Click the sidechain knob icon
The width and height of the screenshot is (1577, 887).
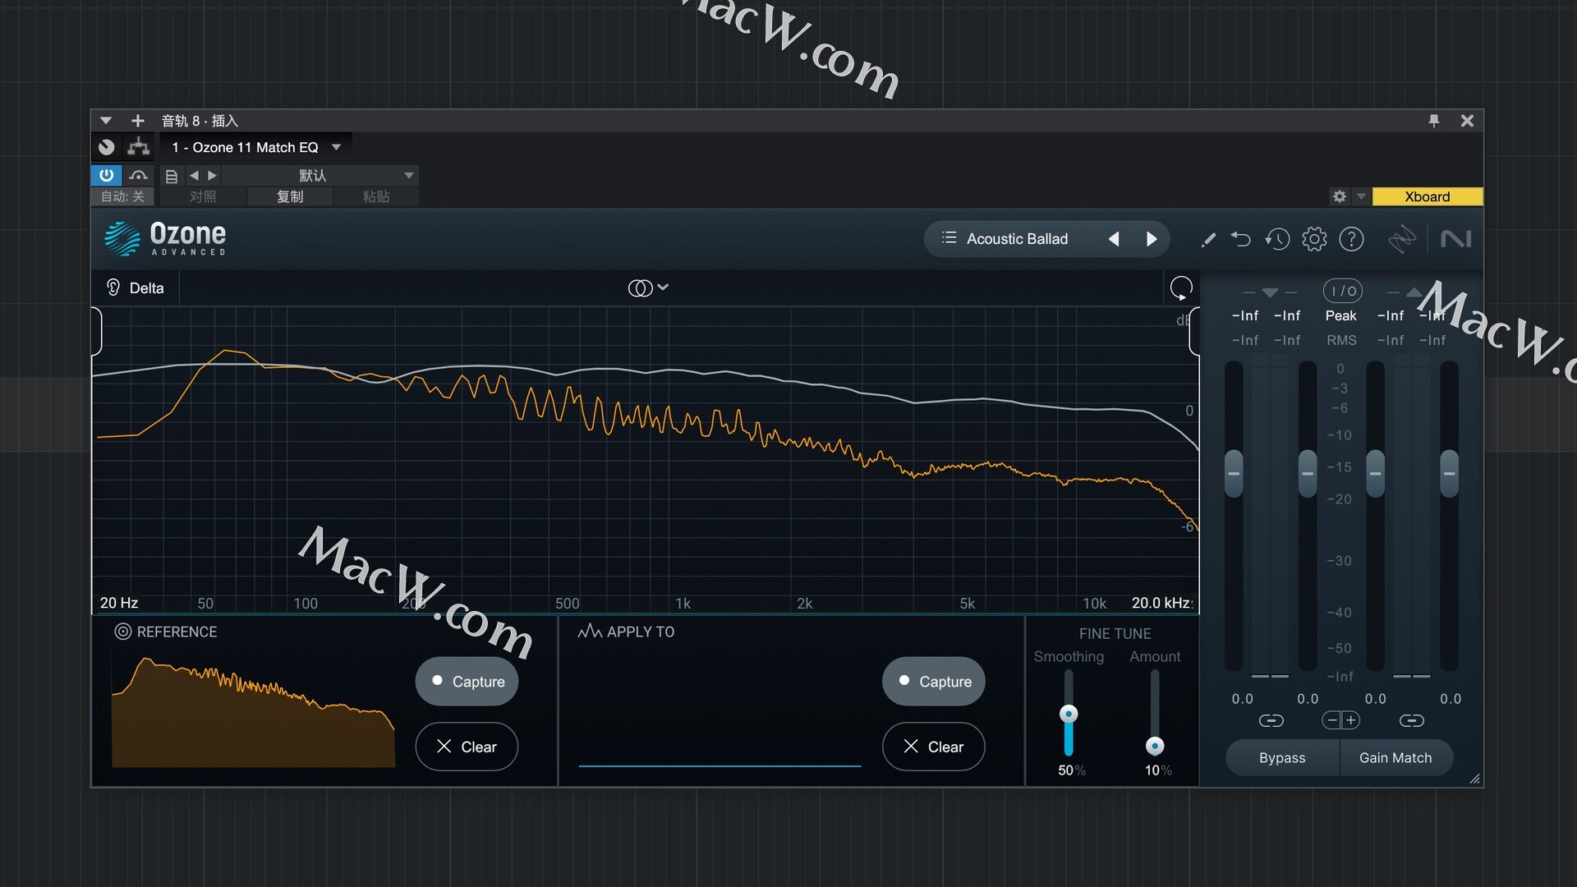click(107, 147)
